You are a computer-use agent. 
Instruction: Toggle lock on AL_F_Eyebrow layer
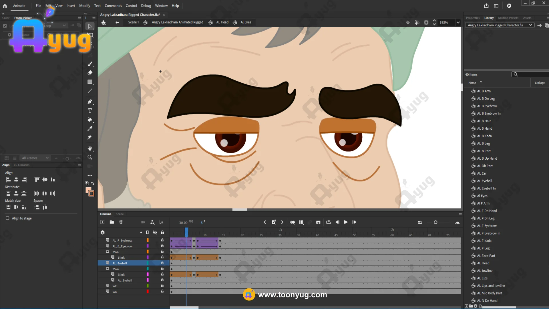click(162, 240)
